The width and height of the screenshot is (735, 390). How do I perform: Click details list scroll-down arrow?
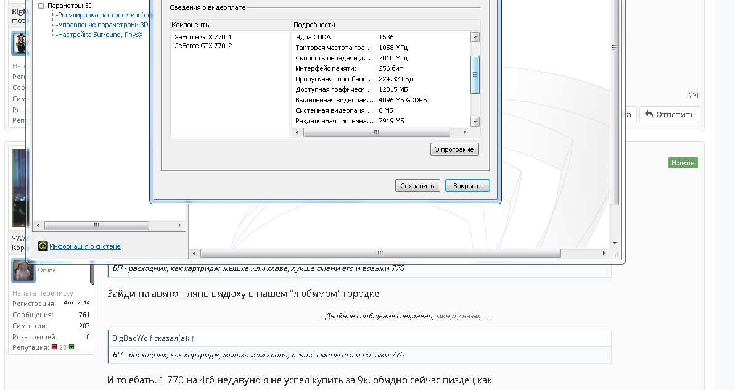tap(475, 122)
